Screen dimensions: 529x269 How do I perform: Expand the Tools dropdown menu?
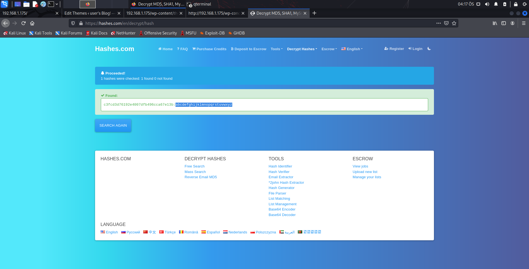pyautogui.click(x=277, y=49)
